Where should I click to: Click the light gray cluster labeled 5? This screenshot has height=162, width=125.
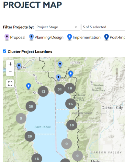coord(21,118)
